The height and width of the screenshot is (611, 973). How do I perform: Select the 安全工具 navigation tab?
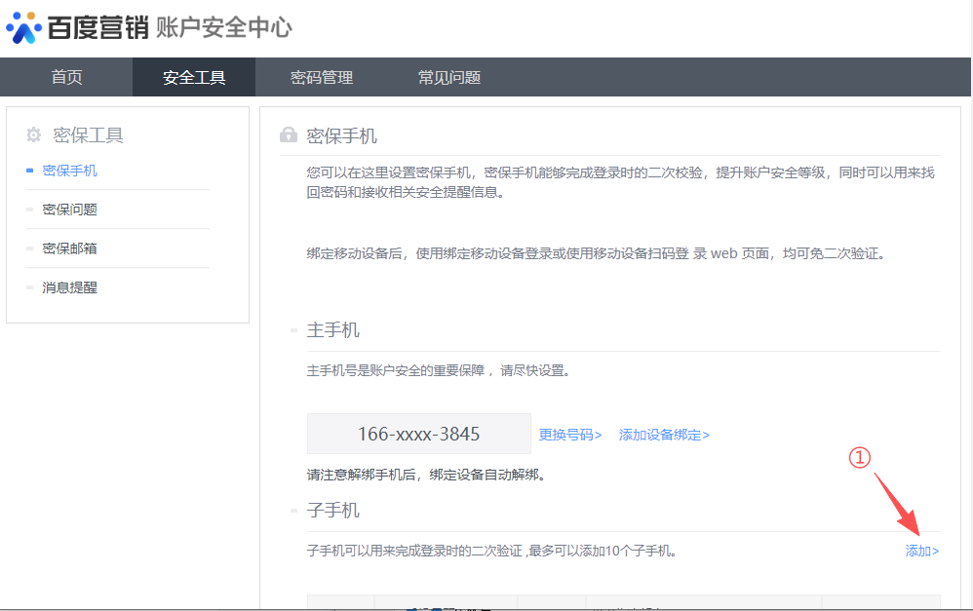194,78
